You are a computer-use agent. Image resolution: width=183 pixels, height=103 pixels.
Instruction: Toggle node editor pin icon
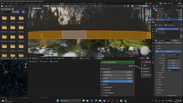pyautogui.click(x=104, y=58)
